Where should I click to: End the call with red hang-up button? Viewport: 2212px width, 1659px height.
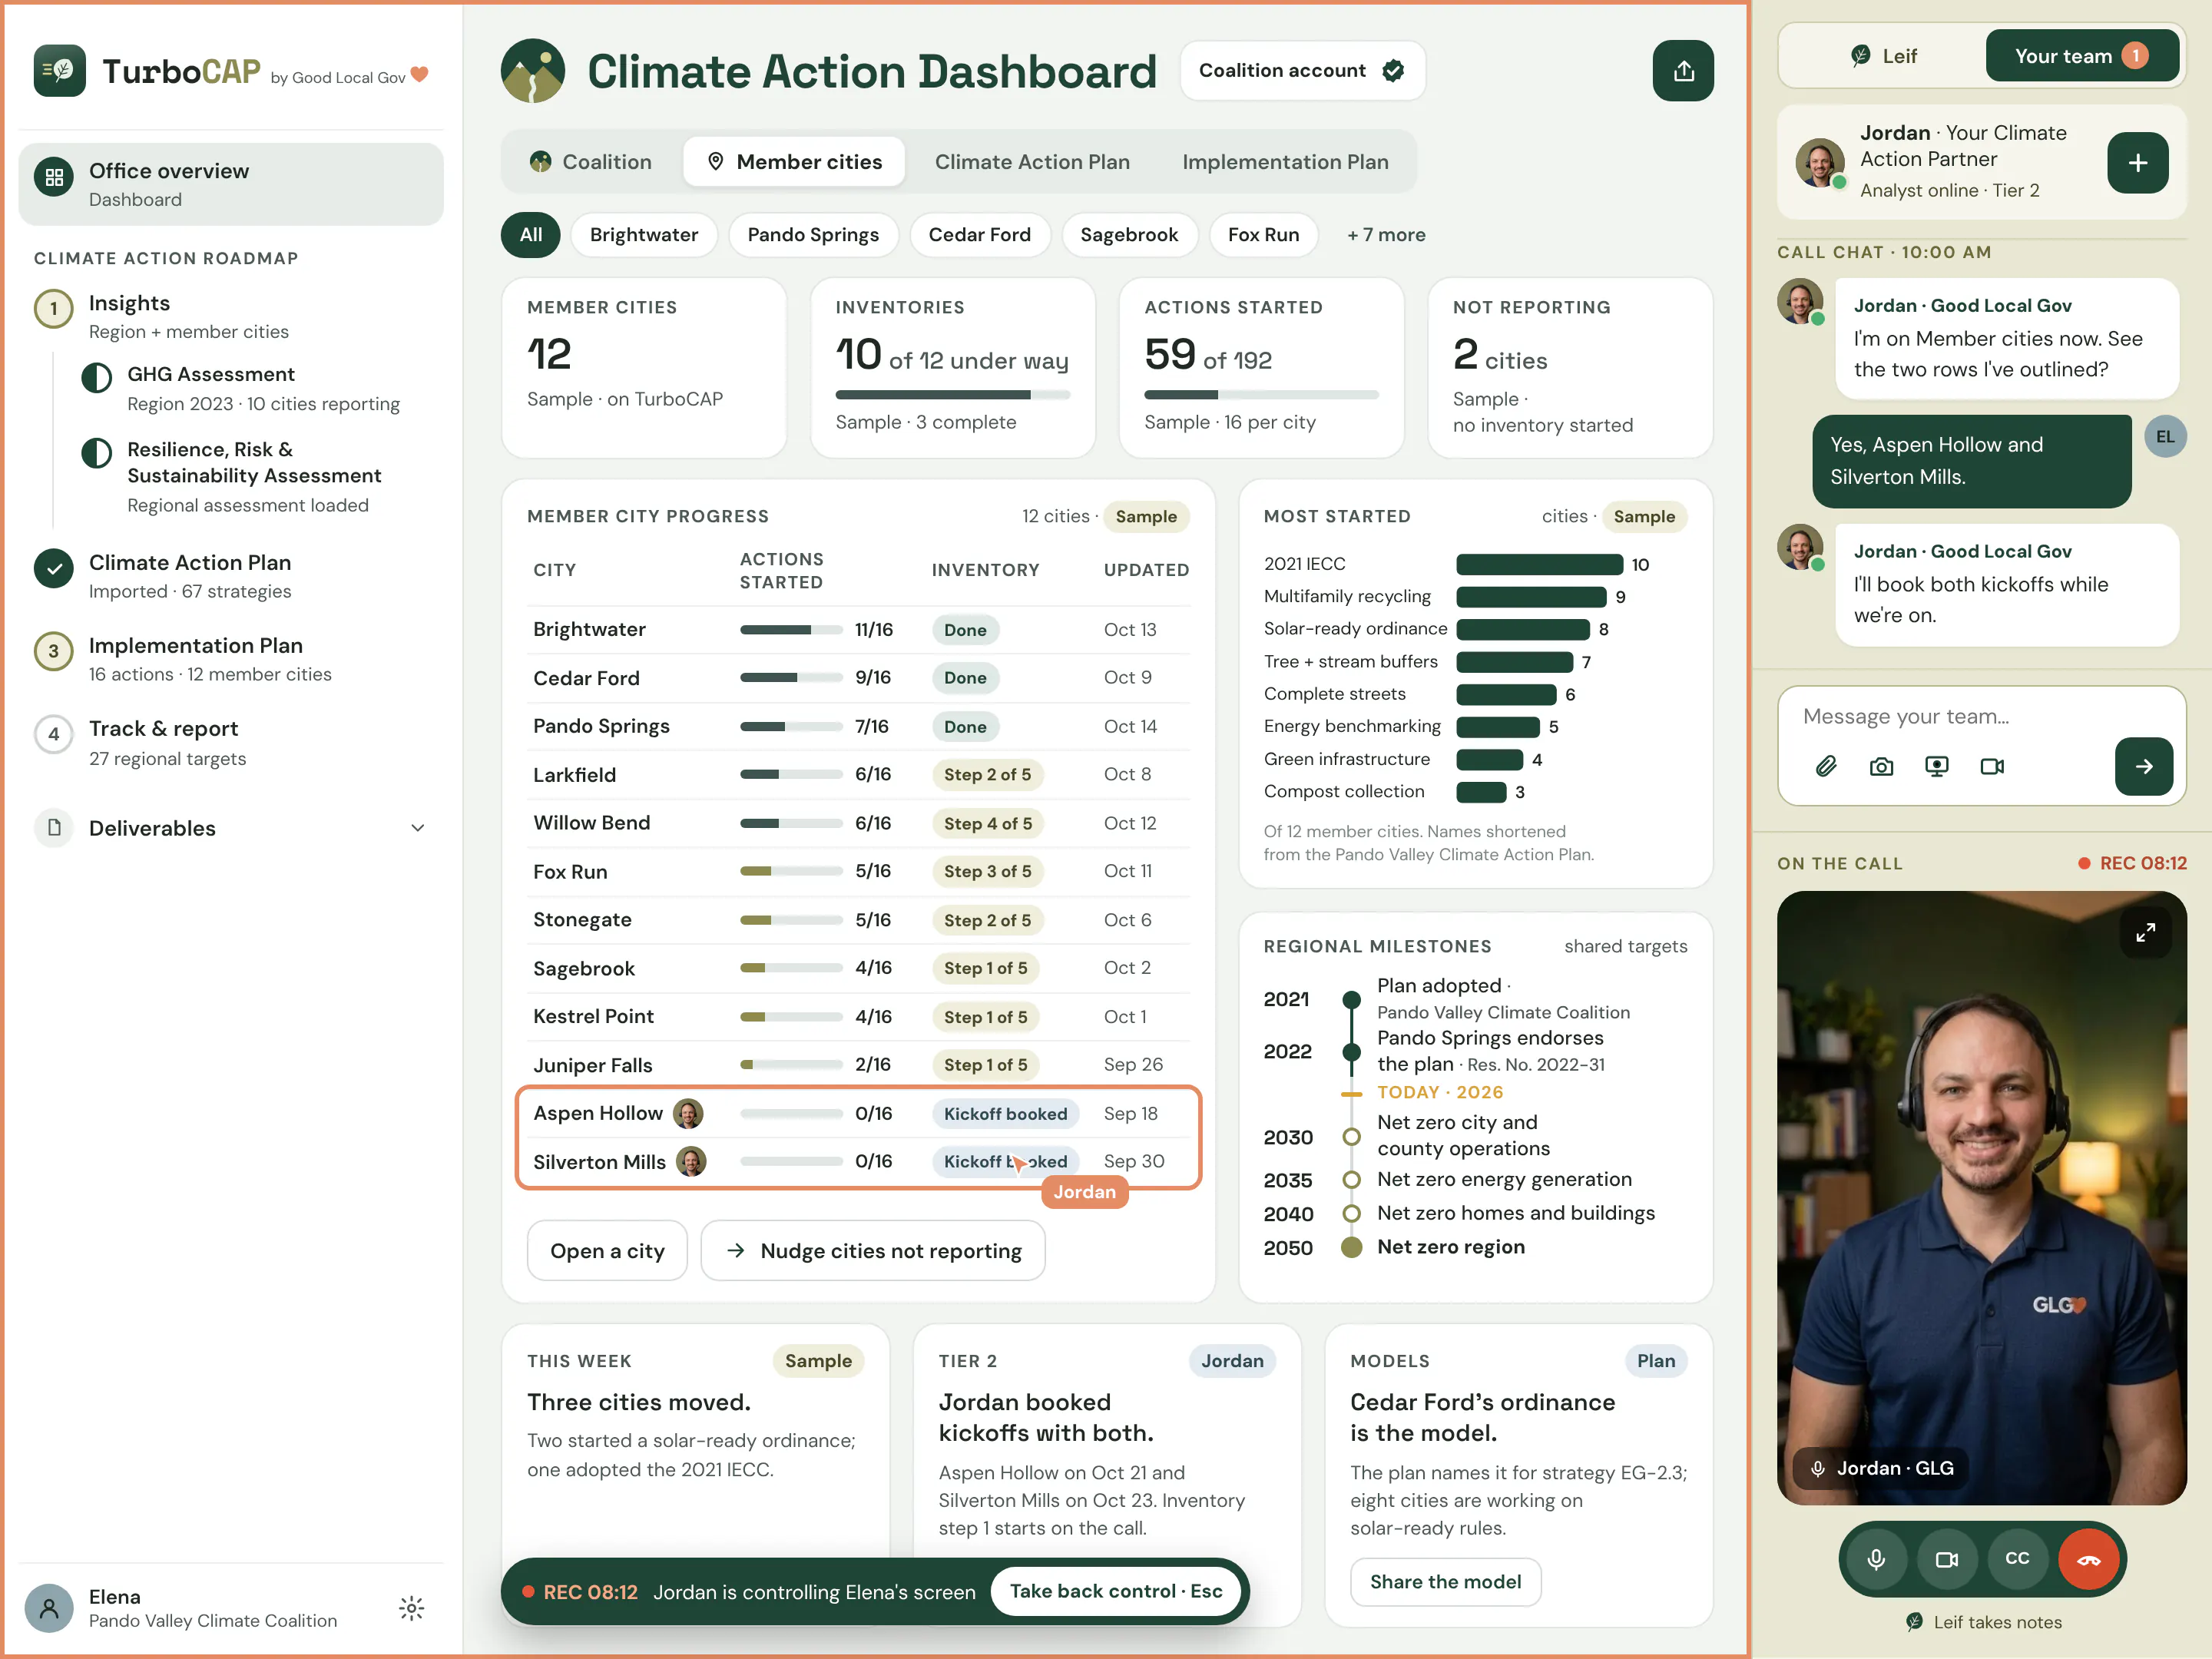[x=2088, y=1559]
